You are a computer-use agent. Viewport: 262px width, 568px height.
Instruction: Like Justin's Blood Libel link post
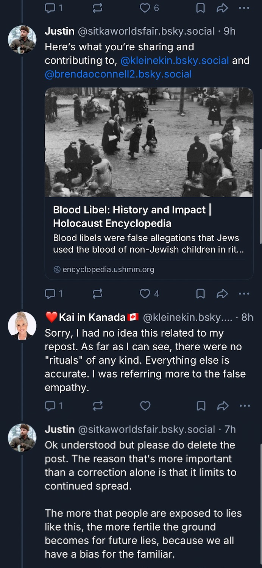tap(145, 293)
